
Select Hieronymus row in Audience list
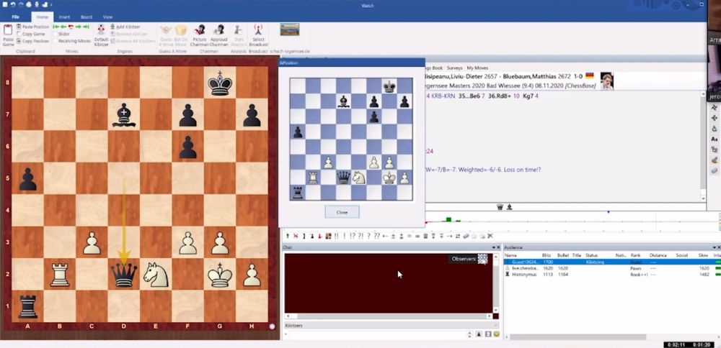(523, 275)
